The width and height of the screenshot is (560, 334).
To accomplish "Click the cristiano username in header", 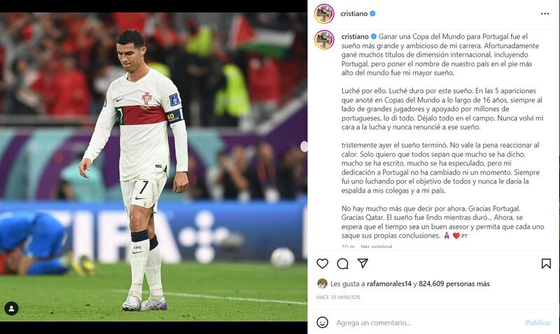I will coord(354,13).
